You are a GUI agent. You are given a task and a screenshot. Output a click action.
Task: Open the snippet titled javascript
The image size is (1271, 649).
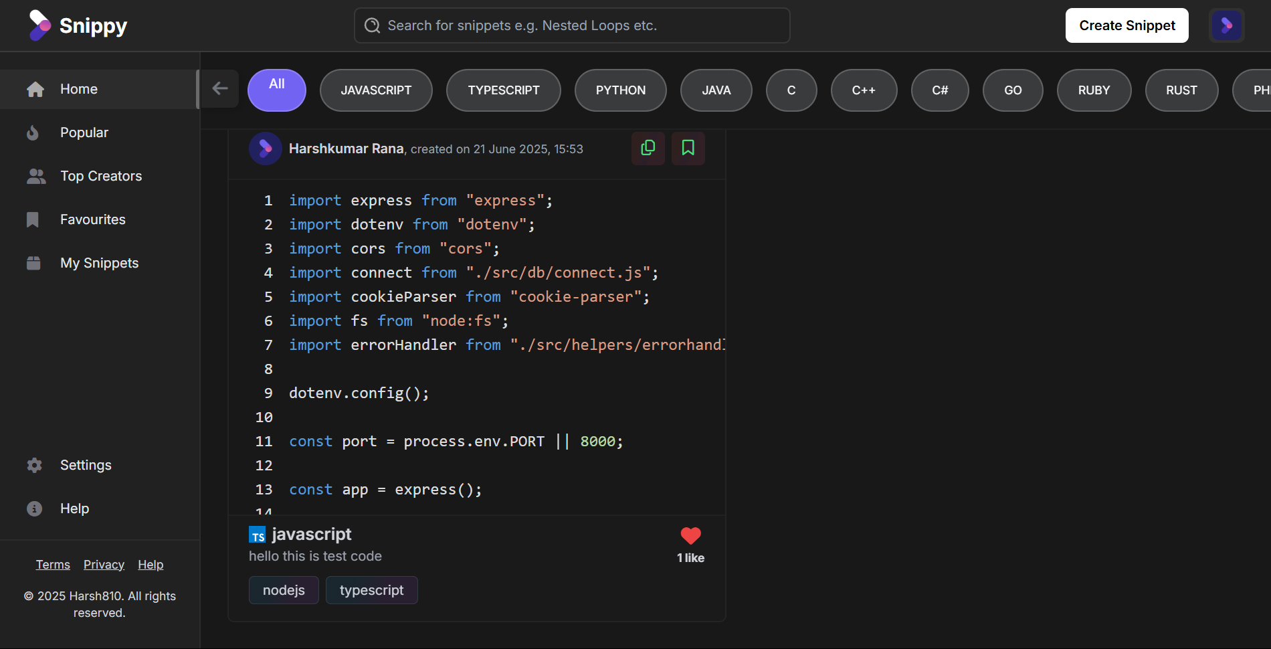tap(311, 534)
